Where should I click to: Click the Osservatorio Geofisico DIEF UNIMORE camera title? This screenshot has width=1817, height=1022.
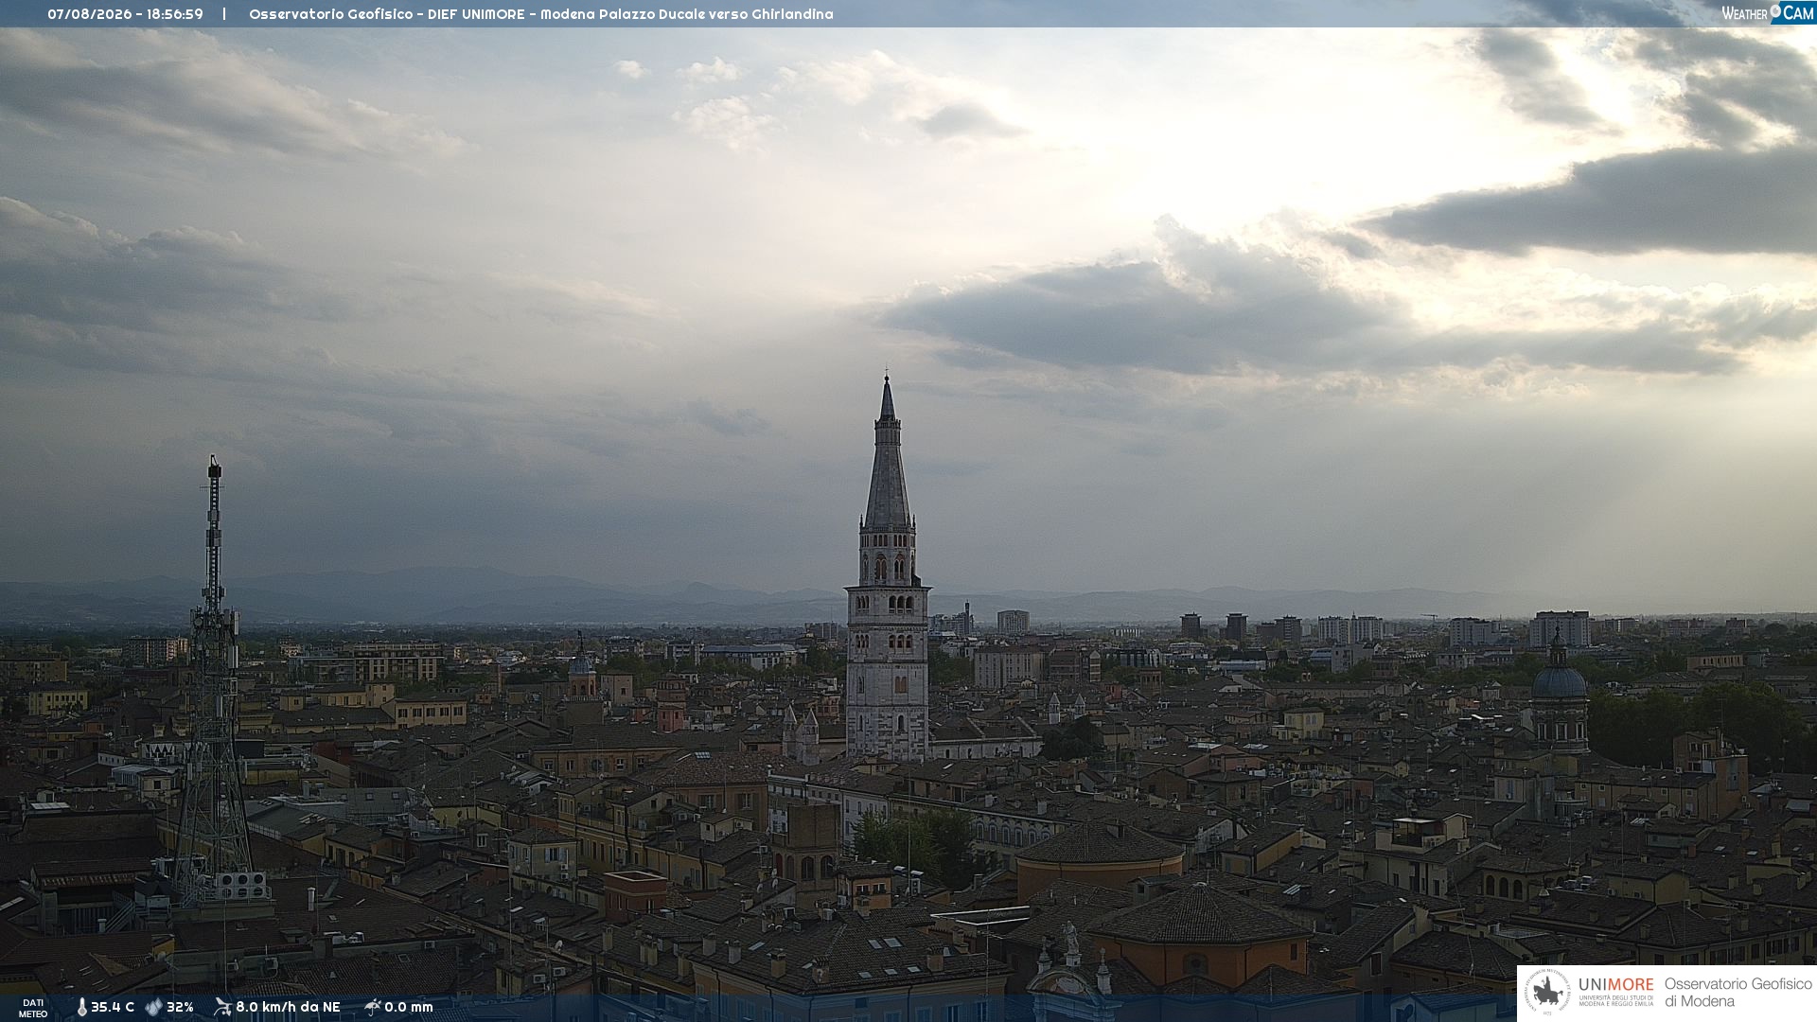coord(541,14)
